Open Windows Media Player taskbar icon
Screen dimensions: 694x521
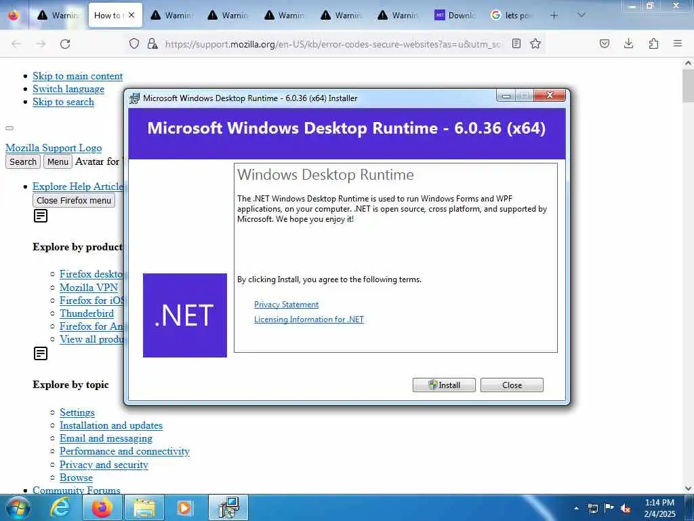[184, 507]
